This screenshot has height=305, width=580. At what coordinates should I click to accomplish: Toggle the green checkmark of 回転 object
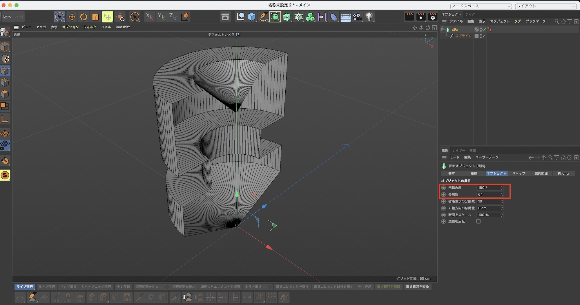coord(484,30)
